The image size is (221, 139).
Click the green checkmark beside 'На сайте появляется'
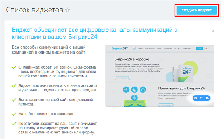tap(14, 114)
